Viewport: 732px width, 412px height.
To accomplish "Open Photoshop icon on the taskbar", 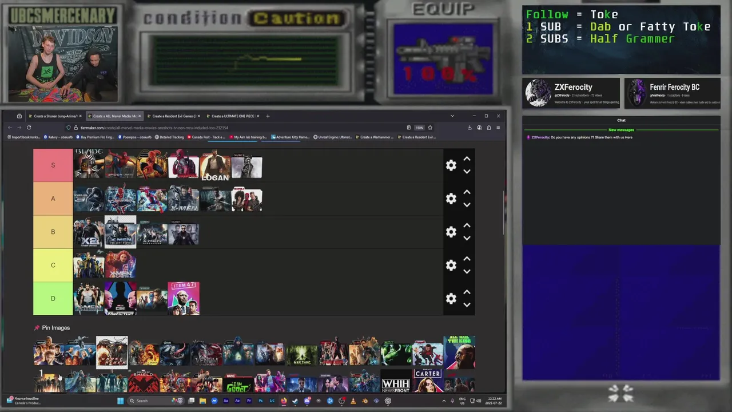I will click(x=260, y=401).
